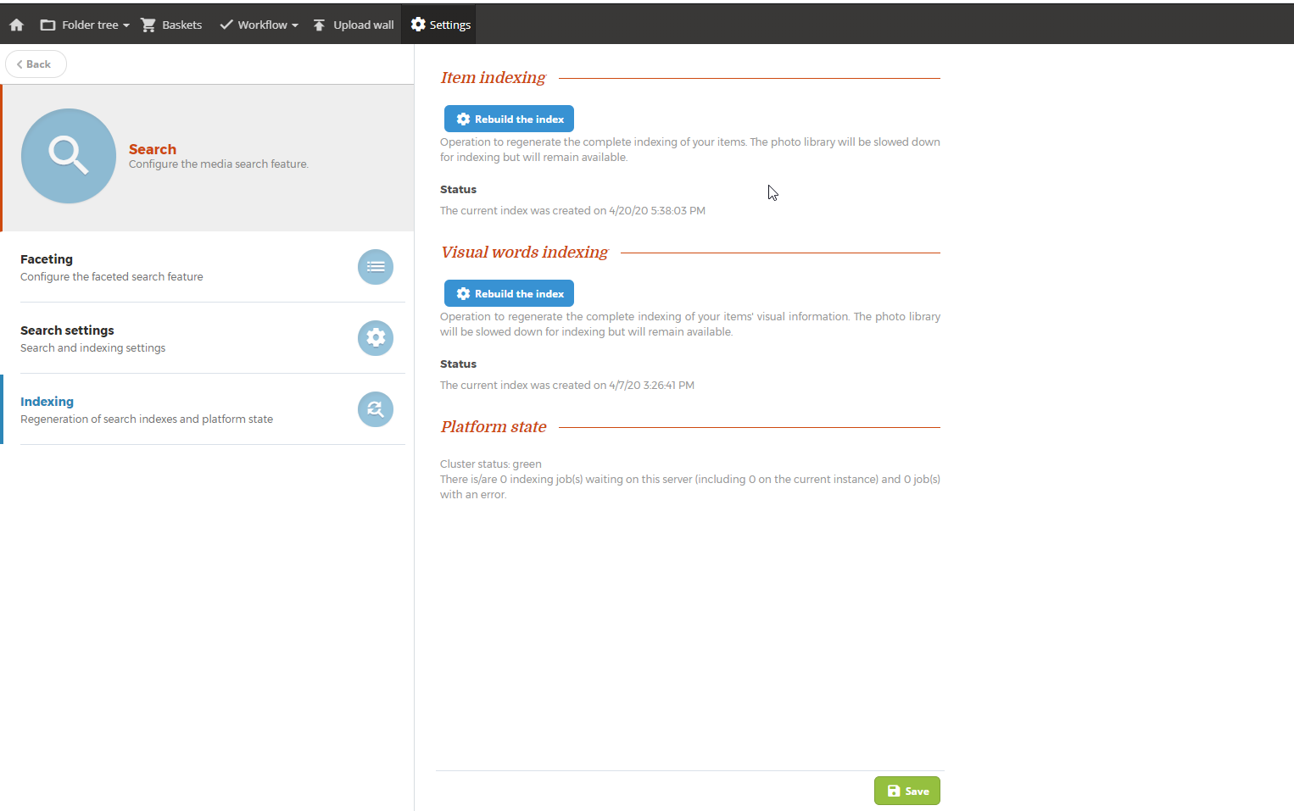The image size is (1294, 811).
Task: Rebuild the index for Item indexing
Action: pos(509,119)
